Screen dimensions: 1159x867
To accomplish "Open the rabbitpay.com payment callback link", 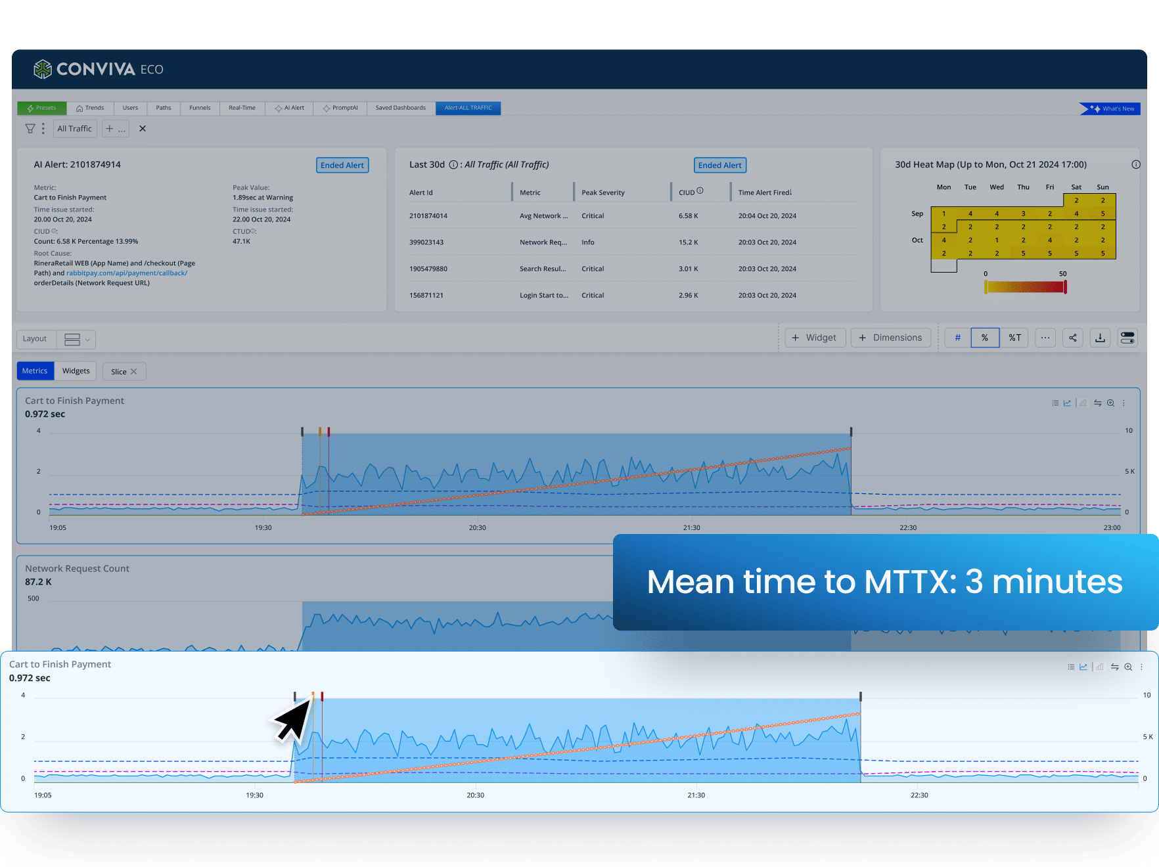I will 126,273.
